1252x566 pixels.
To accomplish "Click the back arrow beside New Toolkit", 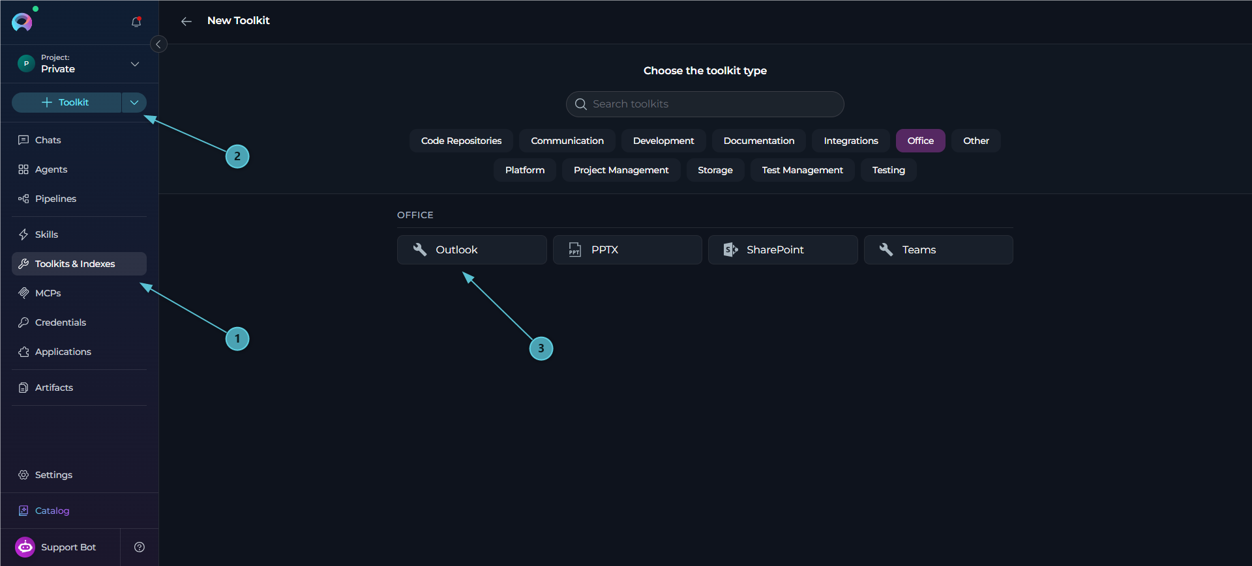I will [x=186, y=21].
